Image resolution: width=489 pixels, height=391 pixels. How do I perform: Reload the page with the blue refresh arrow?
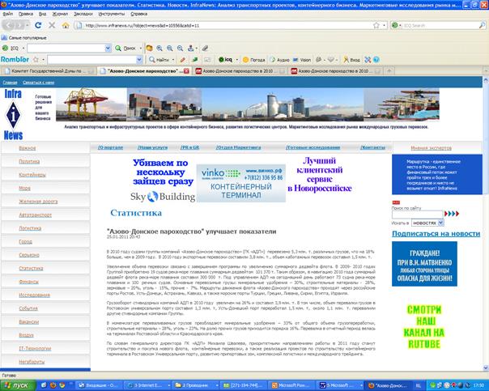tap(38, 25)
